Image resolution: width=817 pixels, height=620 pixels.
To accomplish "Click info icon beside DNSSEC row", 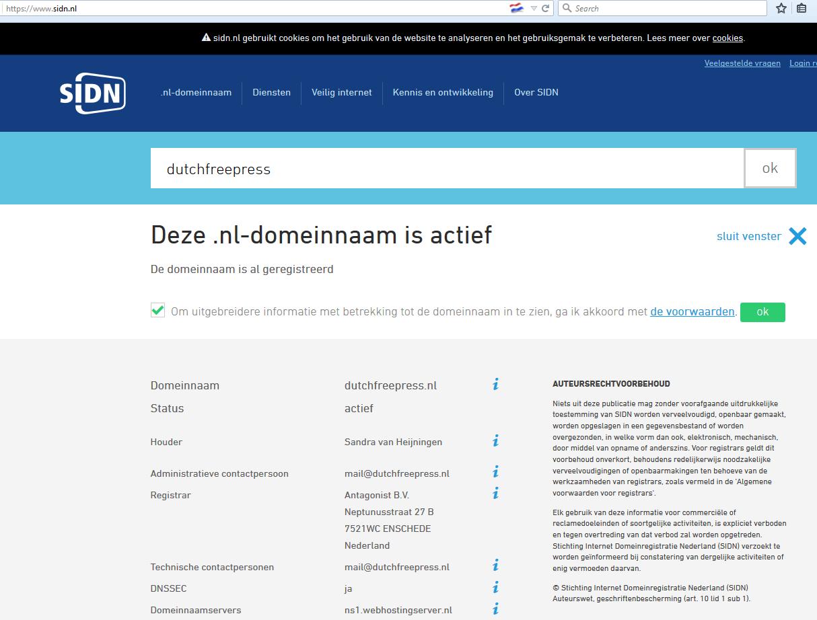I will tap(495, 588).
